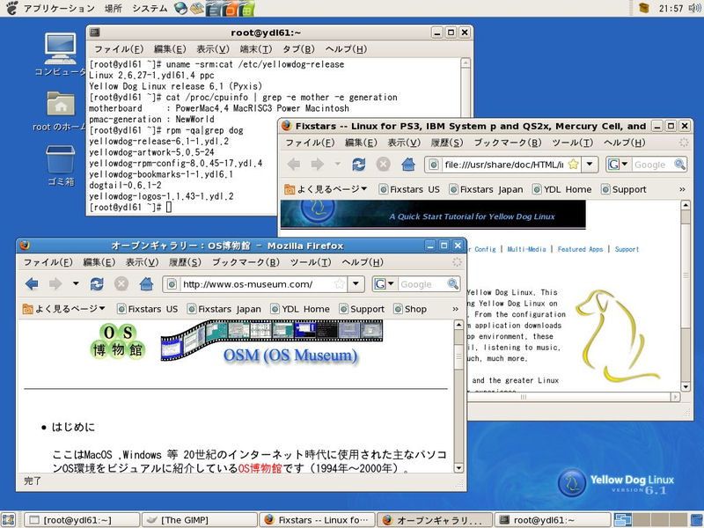Open the back/forward history dropdown in the OS Museum window

coord(76,283)
